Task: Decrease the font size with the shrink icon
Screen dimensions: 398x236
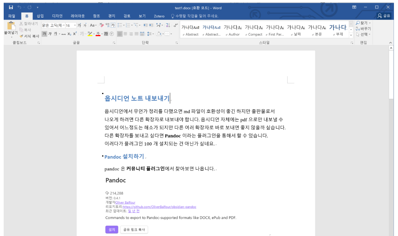Action: 85,25
